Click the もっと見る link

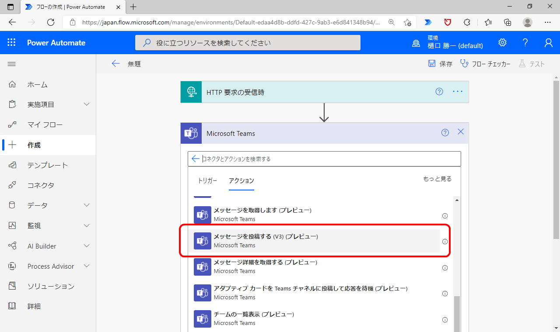click(437, 179)
